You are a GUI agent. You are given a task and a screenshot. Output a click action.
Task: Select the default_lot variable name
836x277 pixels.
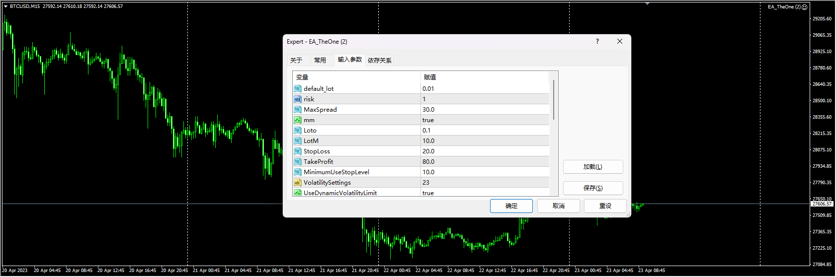coord(319,89)
